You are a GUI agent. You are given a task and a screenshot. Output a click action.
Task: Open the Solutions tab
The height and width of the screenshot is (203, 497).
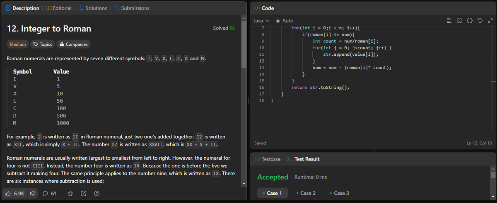pos(93,8)
